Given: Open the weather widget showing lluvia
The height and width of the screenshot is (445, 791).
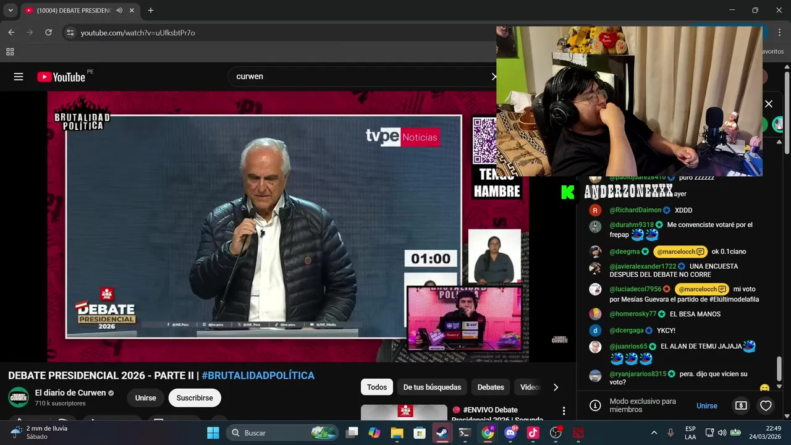Looking at the screenshot, I should tap(40, 433).
